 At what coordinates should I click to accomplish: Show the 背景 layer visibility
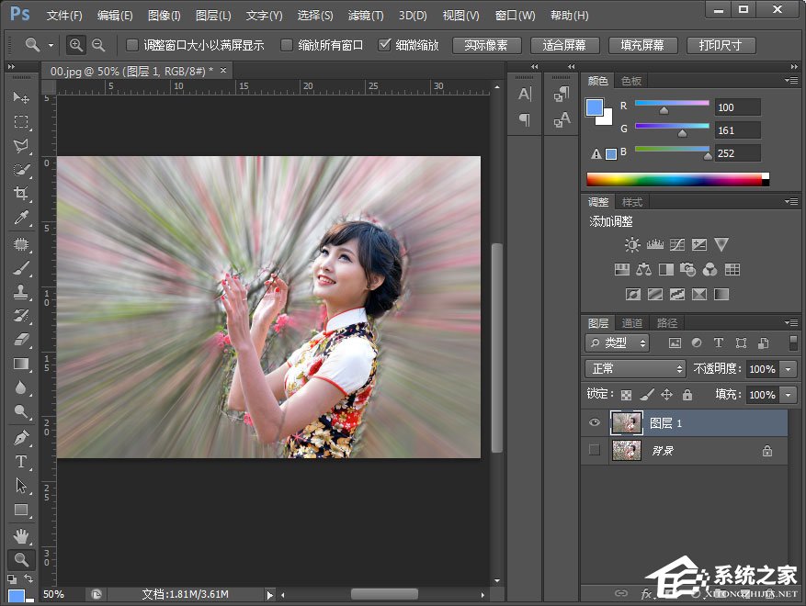(x=593, y=450)
